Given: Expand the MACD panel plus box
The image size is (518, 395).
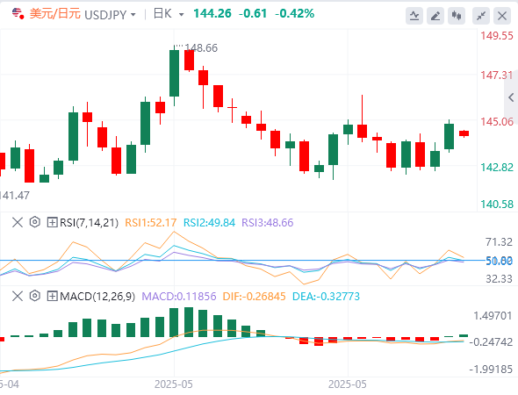Looking at the screenshot, I should tap(52, 297).
